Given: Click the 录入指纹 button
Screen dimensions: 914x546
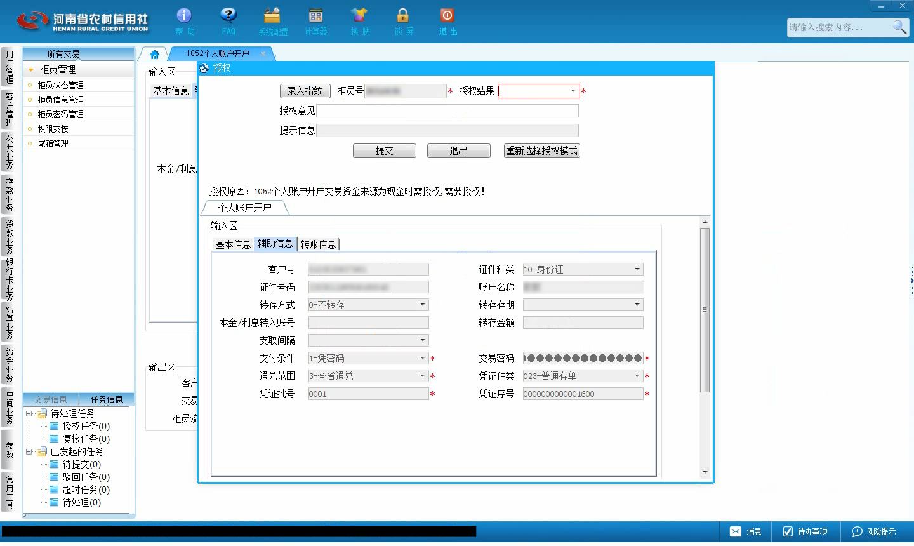Looking at the screenshot, I should coord(305,91).
